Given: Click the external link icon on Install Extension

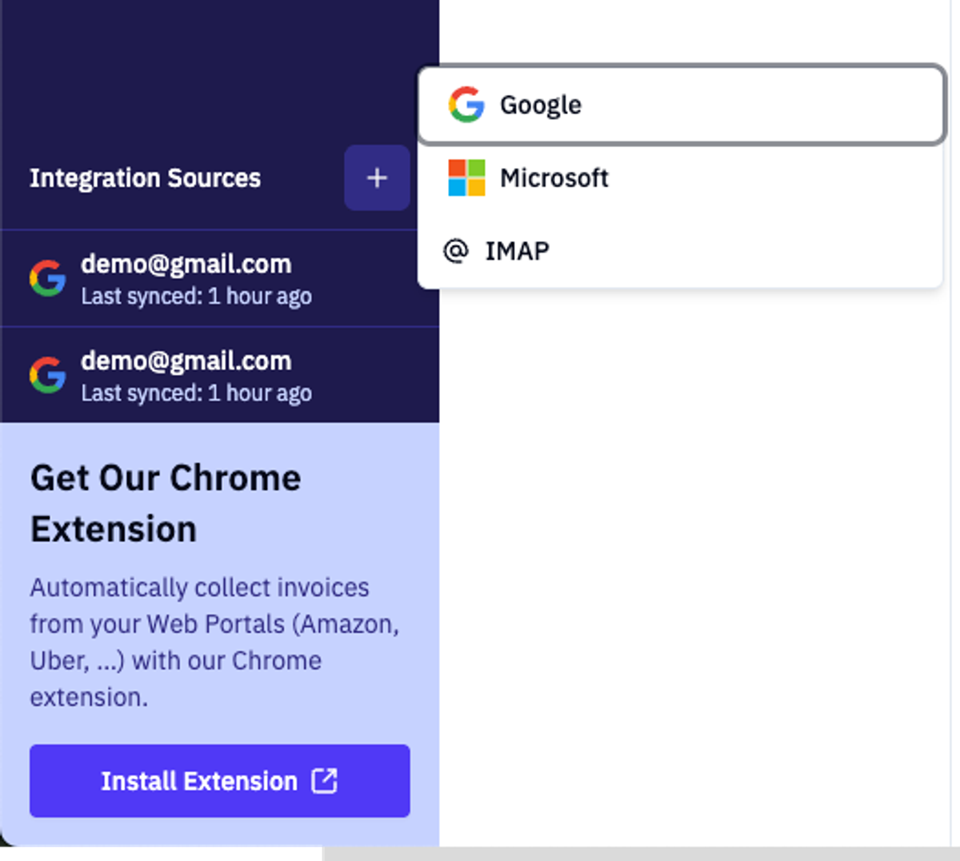Looking at the screenshot, I should [324, 780].
